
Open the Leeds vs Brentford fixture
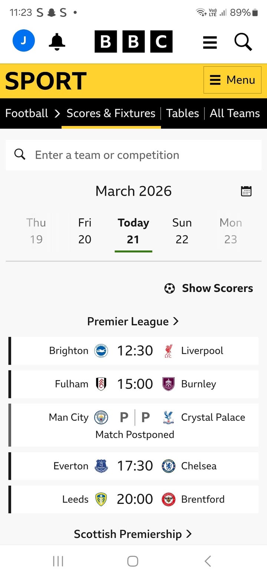[x=134, y=499]
